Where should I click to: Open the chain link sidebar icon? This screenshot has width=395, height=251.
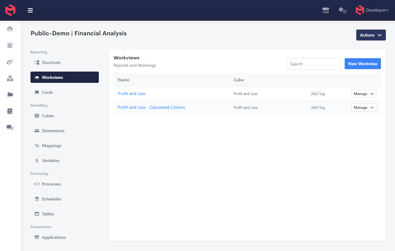coord(10,62)
